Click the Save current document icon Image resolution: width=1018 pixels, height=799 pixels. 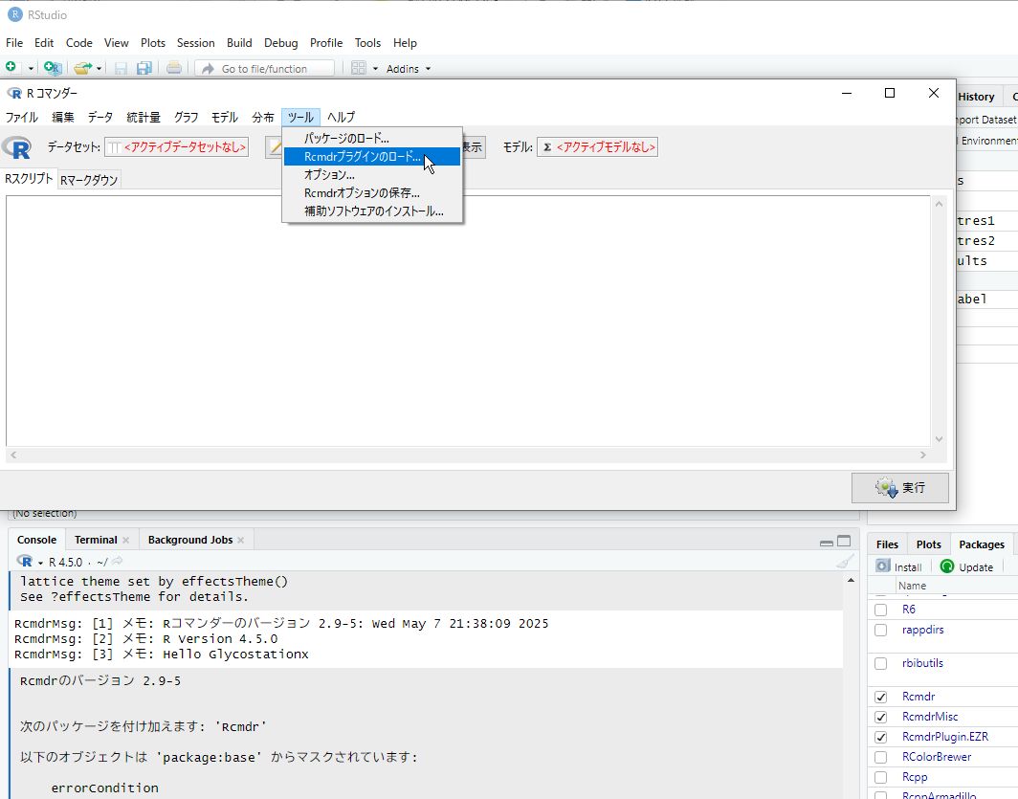coord(121,68)
